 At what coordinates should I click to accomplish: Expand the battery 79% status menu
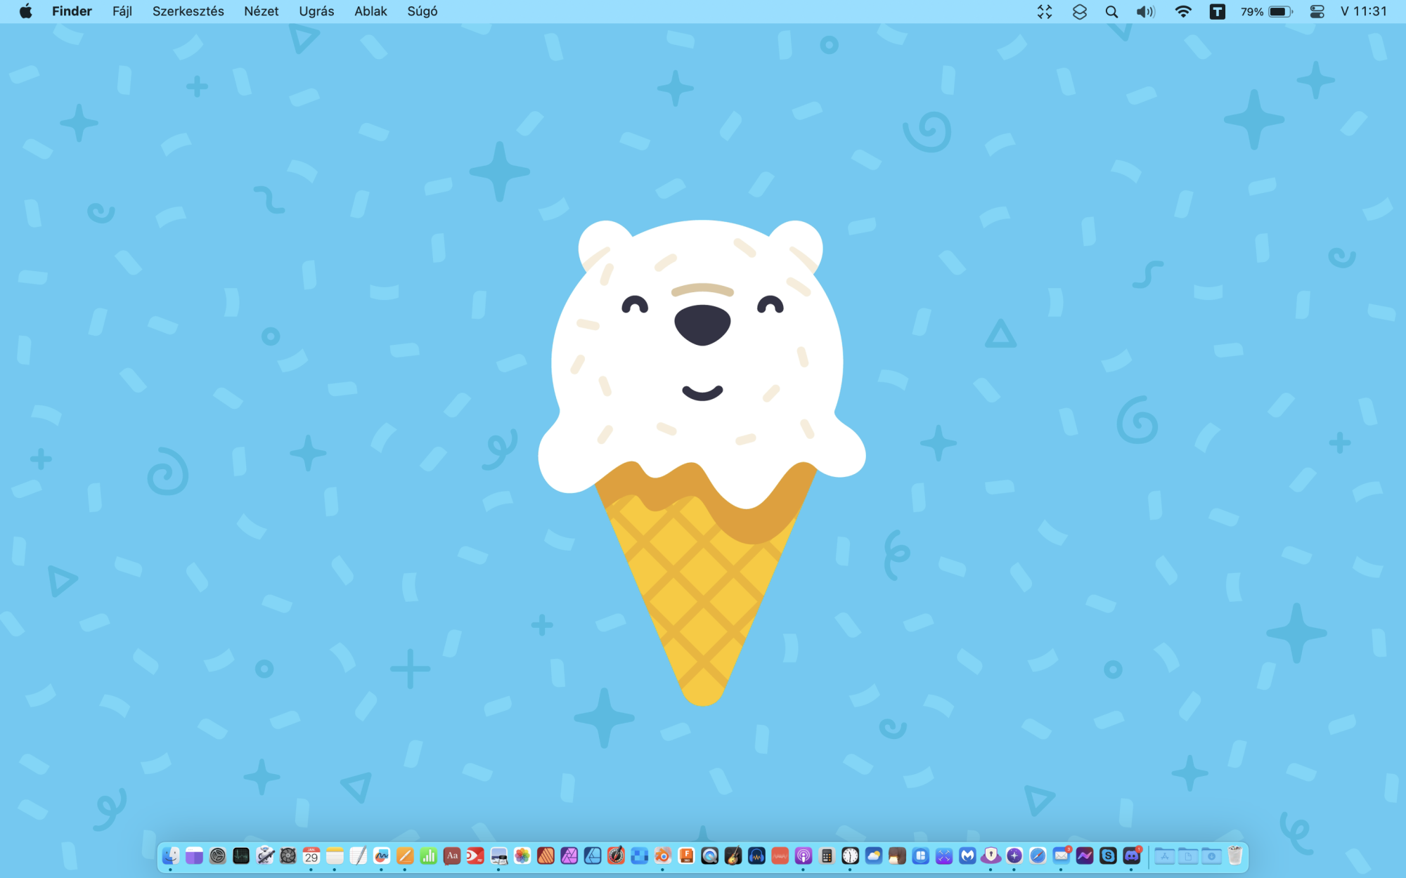(1266, 11)
